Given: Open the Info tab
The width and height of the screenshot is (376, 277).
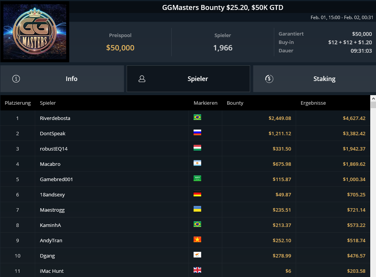Looking at the screenshot, I should [x=62, y=79].
